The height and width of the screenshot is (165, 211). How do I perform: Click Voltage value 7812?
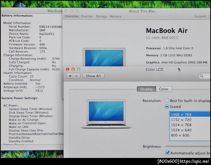tap(39, 91)
